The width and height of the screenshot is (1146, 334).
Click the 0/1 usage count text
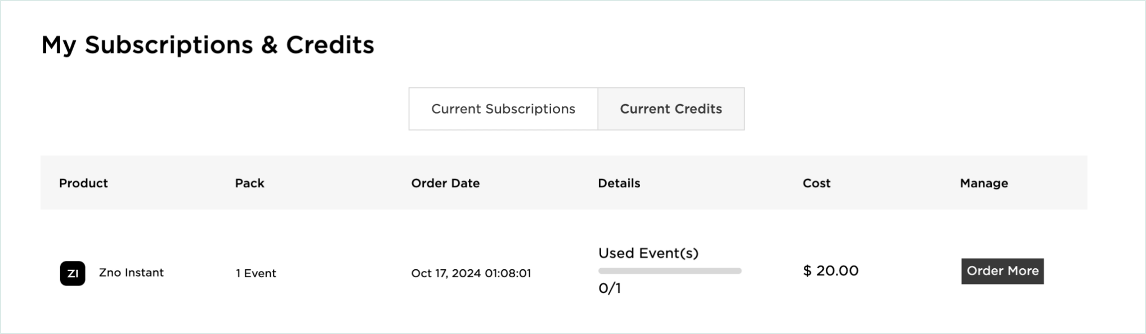(610, 288)
